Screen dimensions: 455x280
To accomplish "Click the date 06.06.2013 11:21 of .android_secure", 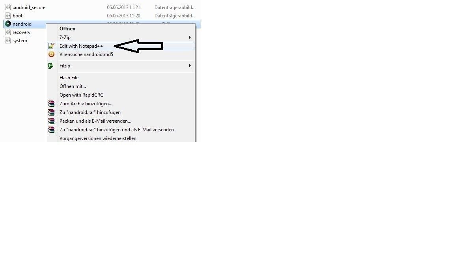I will pyautogui.click(x=124, y=7).
